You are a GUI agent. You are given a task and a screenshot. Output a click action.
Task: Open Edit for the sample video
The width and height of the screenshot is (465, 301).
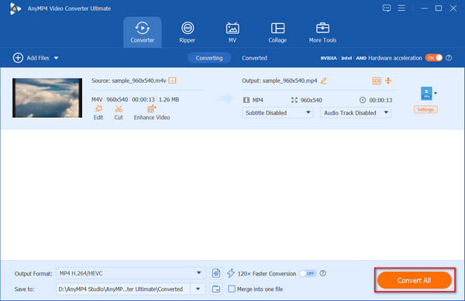[x=98, y=113]
